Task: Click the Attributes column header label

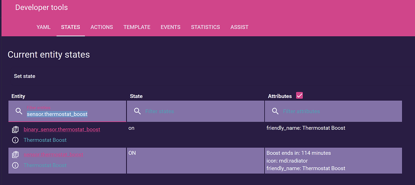Action: (280, 96)
